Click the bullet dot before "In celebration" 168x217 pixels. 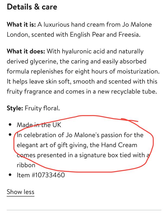10,135
